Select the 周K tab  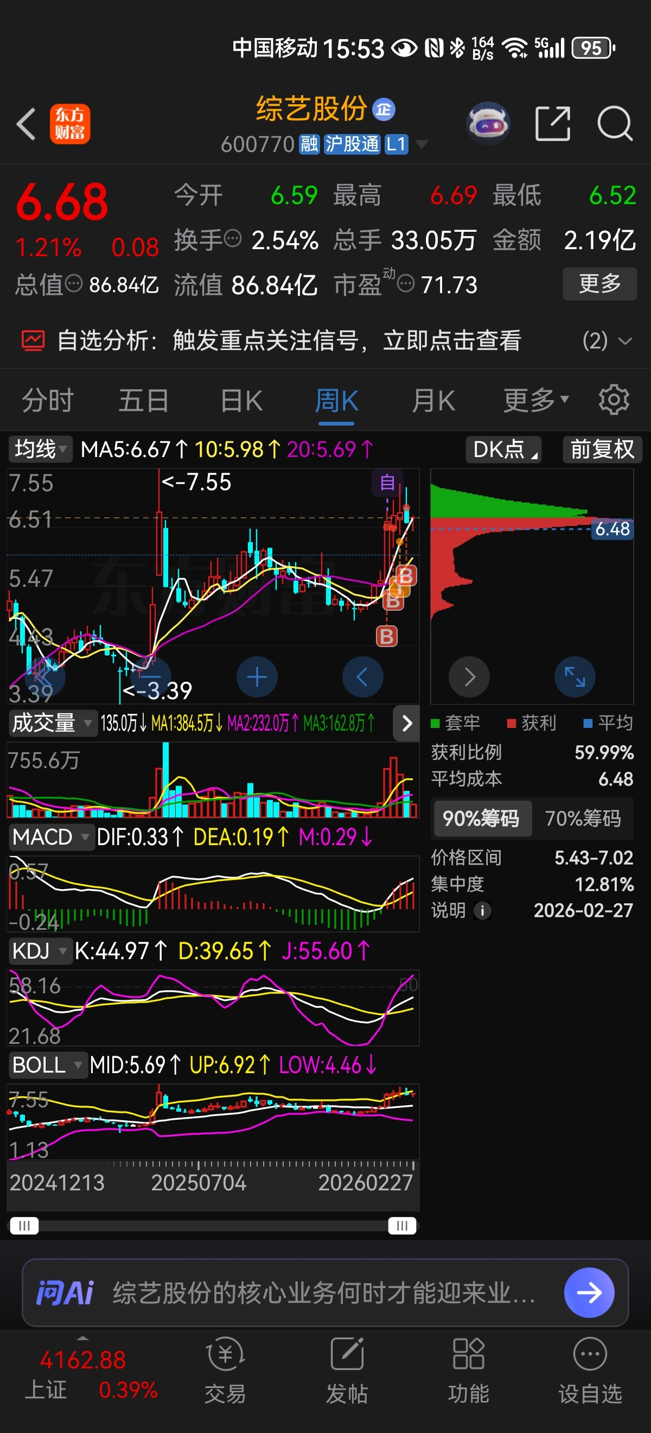336,400
